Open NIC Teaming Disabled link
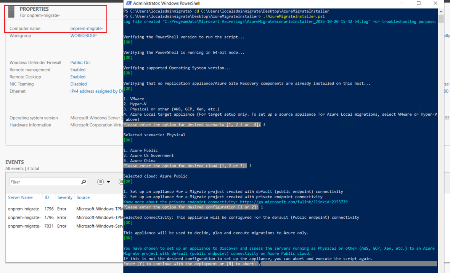This screenshot has width=450, height=273. (78, 84)
